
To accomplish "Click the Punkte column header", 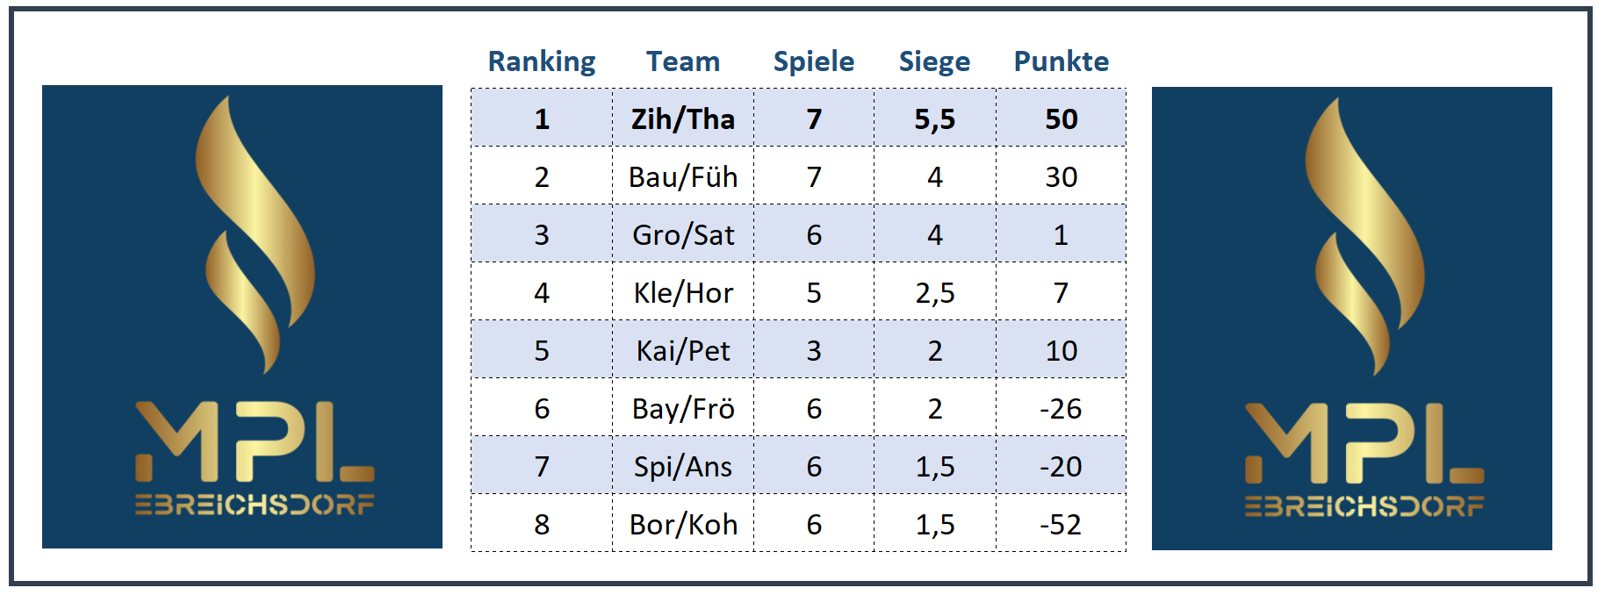I will tap(1061, 61).
